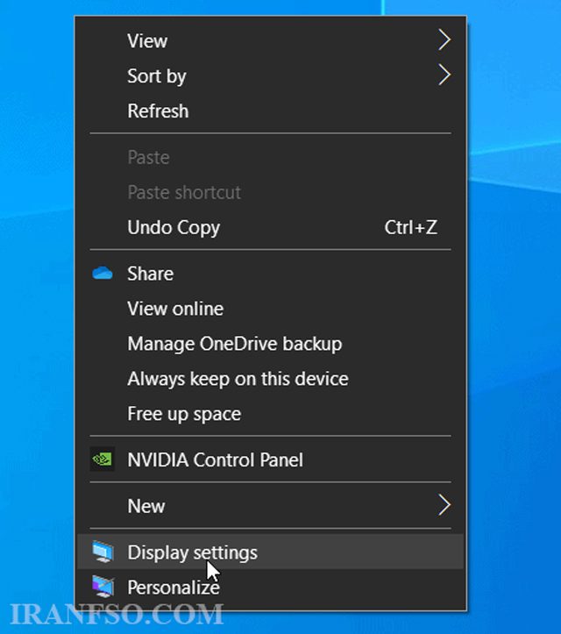Click the Ctrl+Z shortcut label
The image size is (561, 634).
pyautogui.click(x=410, y=227)
